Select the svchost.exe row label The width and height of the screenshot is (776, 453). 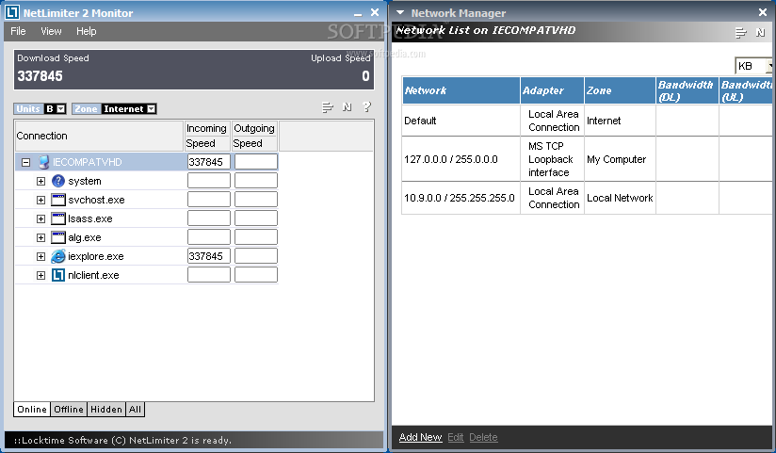click(x=96, y=200)
